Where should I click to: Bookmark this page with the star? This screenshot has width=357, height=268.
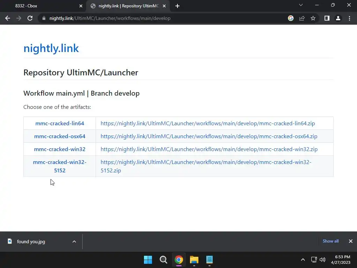pos(313,18)
